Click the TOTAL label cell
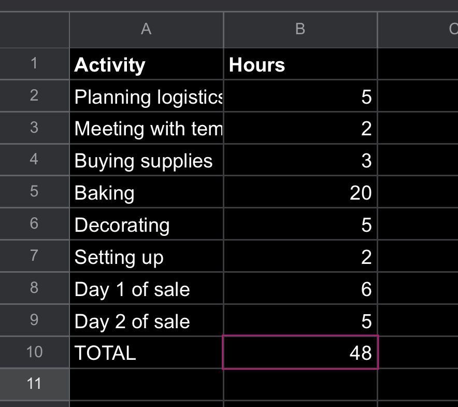 [x=146, y=353]
